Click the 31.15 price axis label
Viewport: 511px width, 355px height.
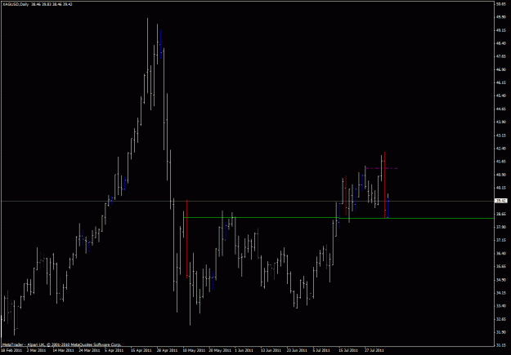[501, 345]
